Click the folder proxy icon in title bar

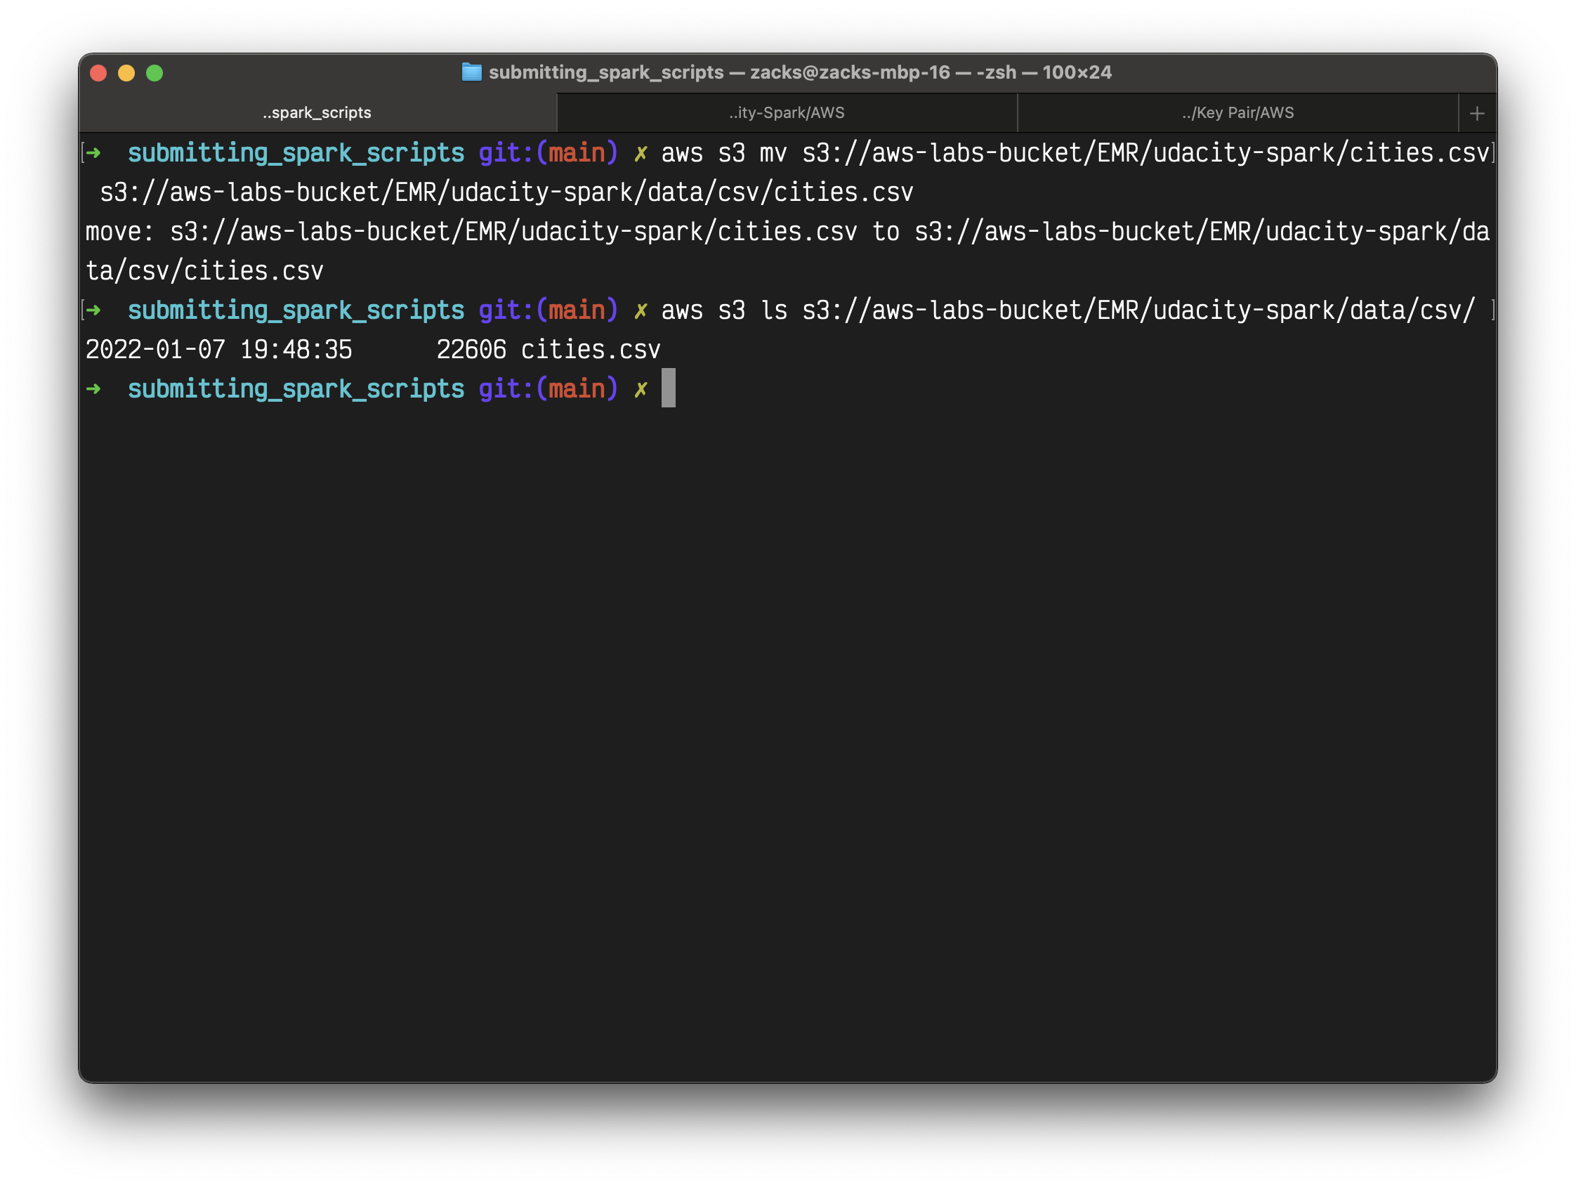tap(471, 72)
